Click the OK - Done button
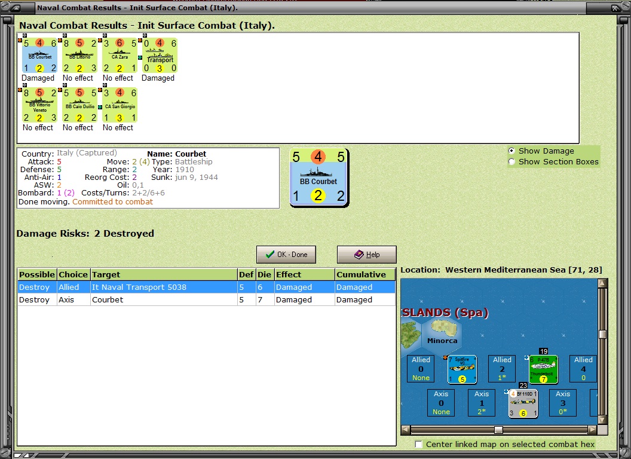 point(286,255)
